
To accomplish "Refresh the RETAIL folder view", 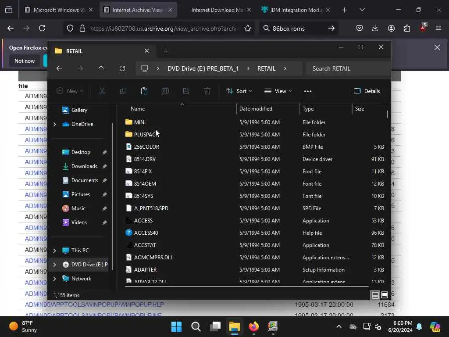I will [122, 68].
